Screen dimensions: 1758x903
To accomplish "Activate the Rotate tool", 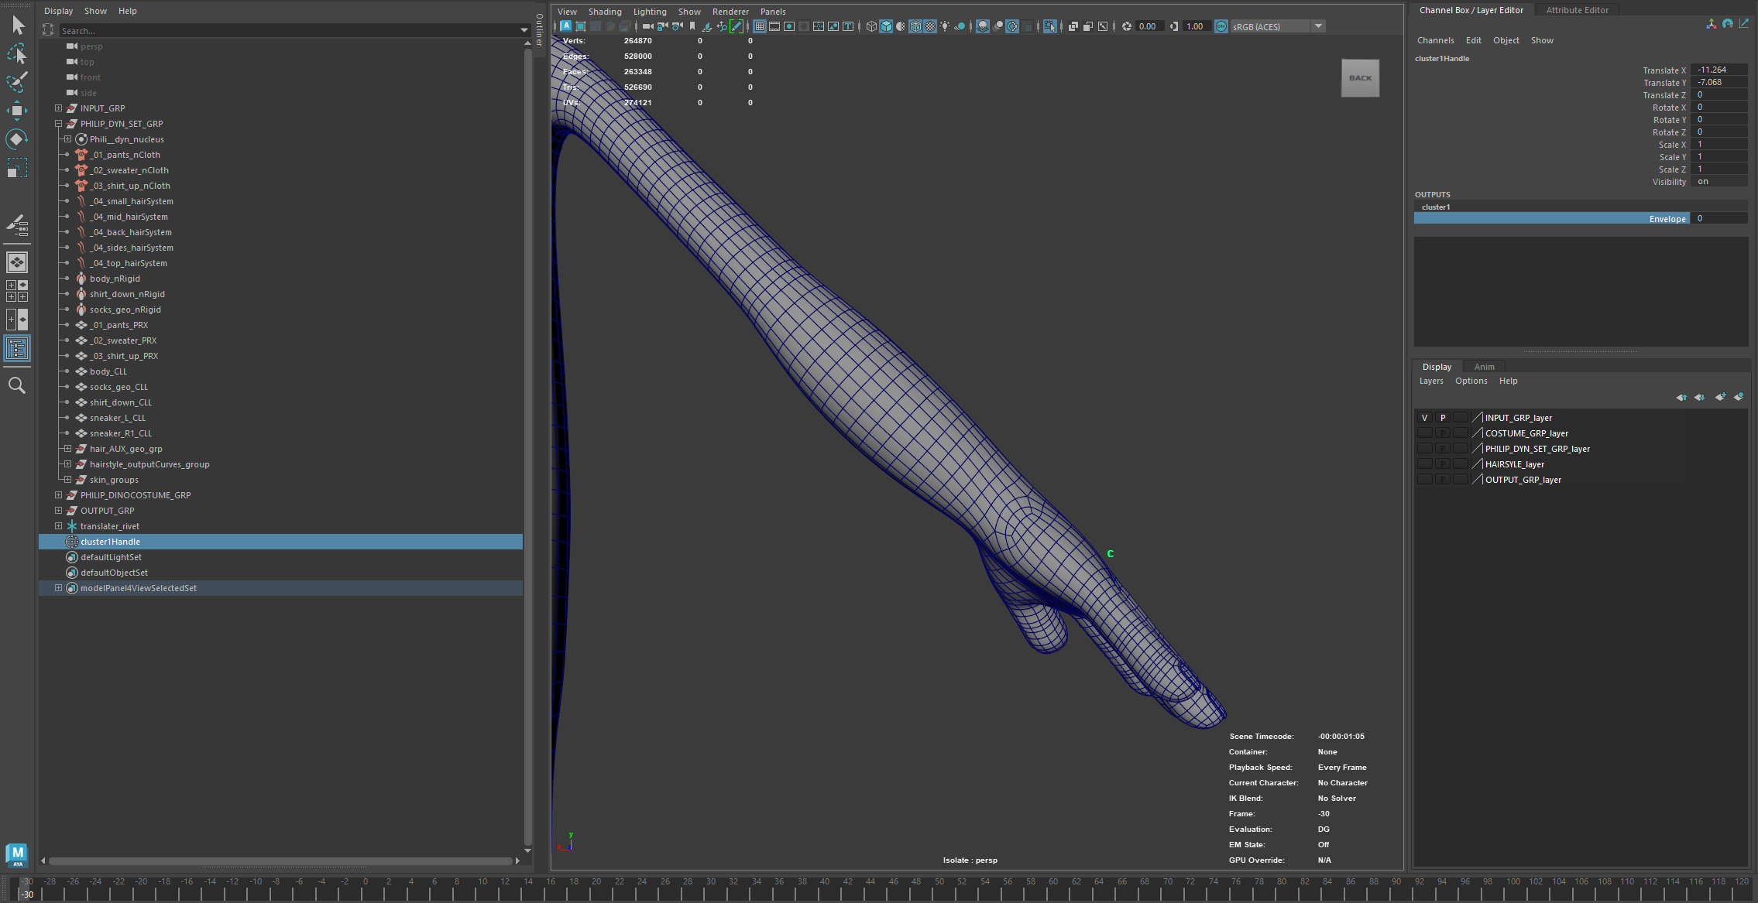I will coord(17,139).
